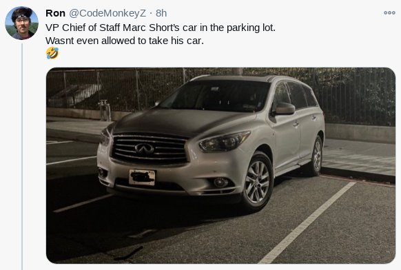Click the laughing emoji in the tweet
This screenshot has width=401, height=270.
(x=52, y=53)
